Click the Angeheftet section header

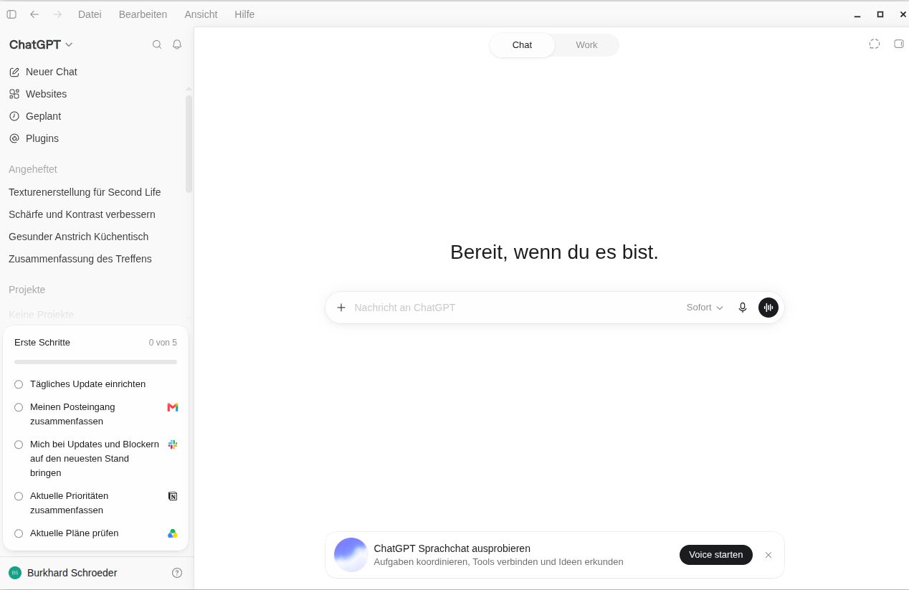click(33, 169)
